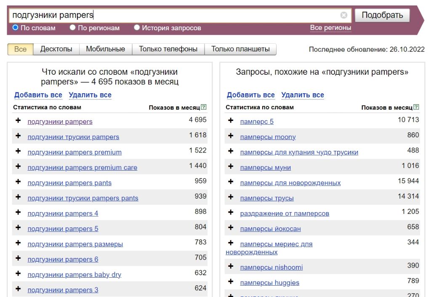Open help icon in left Показов в месяц header
Viewport: 431px width, 297px height.
click(x=203, y=107)
